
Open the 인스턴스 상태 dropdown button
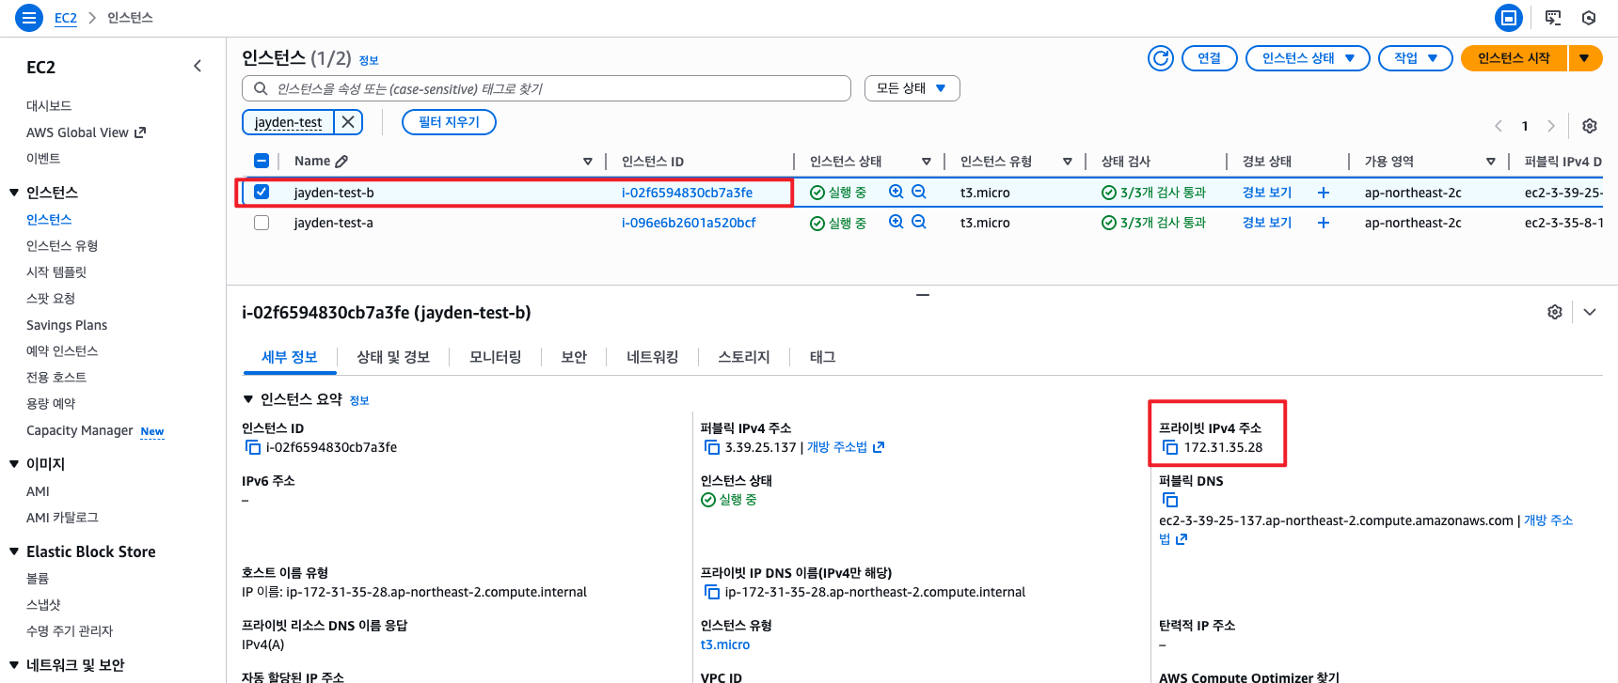(x=1308, y=58)
